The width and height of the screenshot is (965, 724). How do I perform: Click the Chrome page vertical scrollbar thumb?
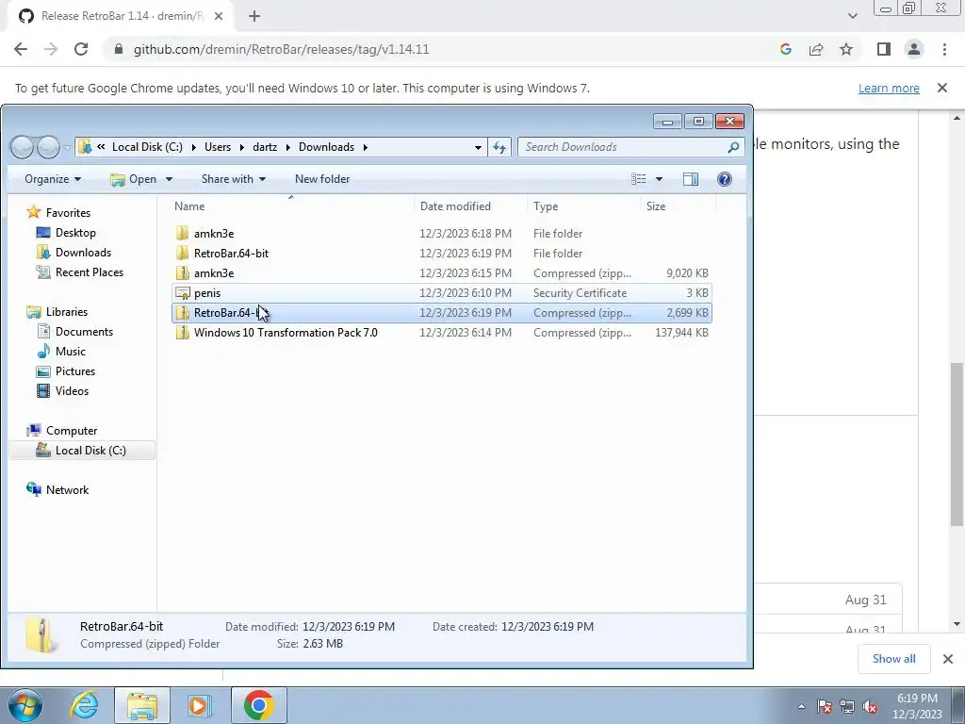pyautogui.click(x=957, y=445)
